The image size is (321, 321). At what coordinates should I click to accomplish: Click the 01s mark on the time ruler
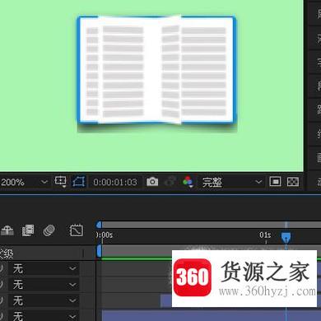[x=265, y=235]
